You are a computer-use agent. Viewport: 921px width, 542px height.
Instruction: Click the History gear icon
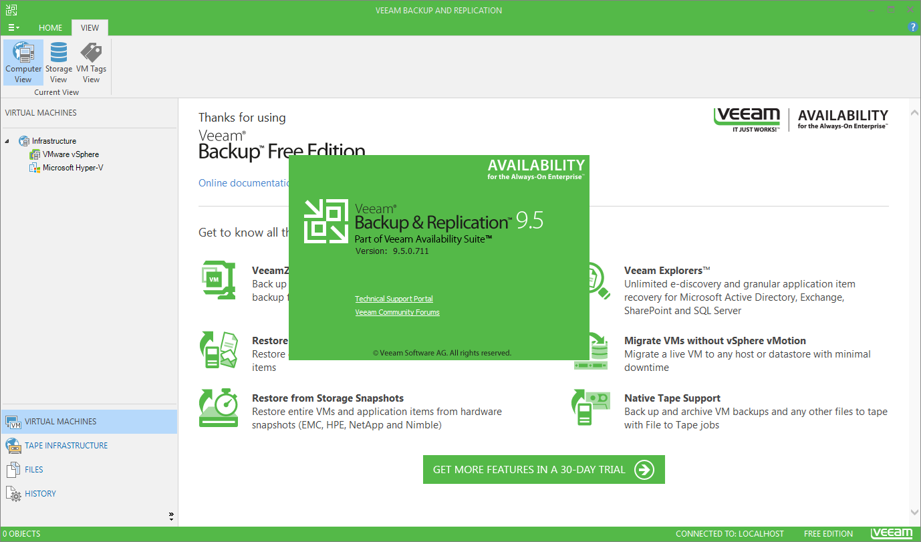13,494
